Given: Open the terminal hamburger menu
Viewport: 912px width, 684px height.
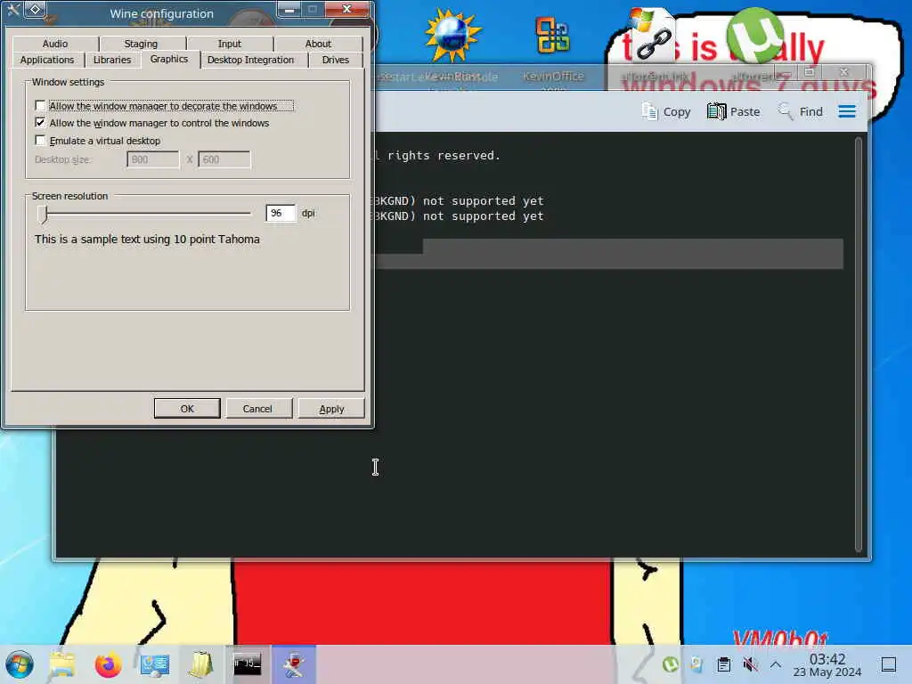Looking at the screenshot, I should click(847, 111).
